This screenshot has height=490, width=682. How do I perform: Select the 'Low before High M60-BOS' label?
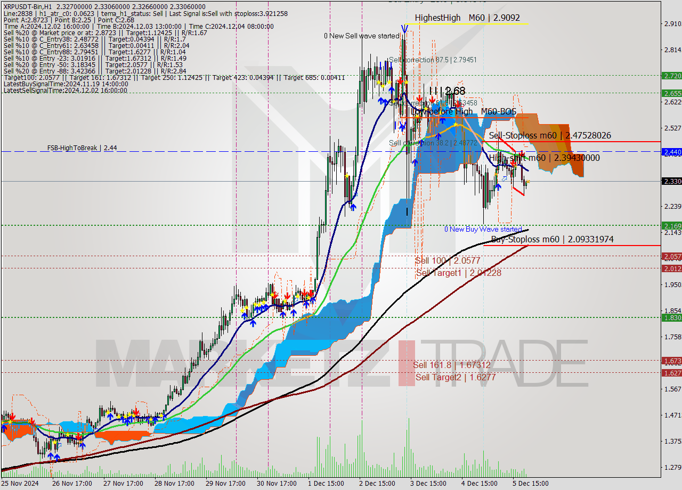[464, 111]
